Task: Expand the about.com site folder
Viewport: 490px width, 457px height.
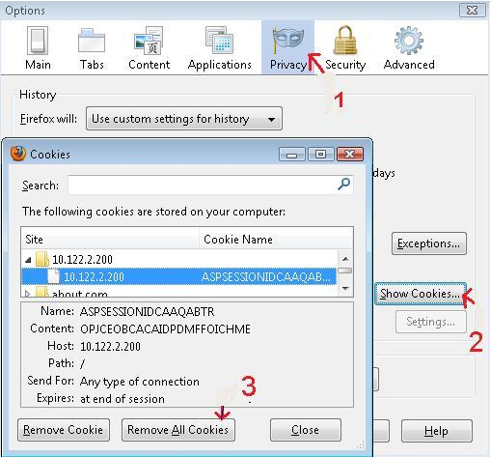Action: 28,294
